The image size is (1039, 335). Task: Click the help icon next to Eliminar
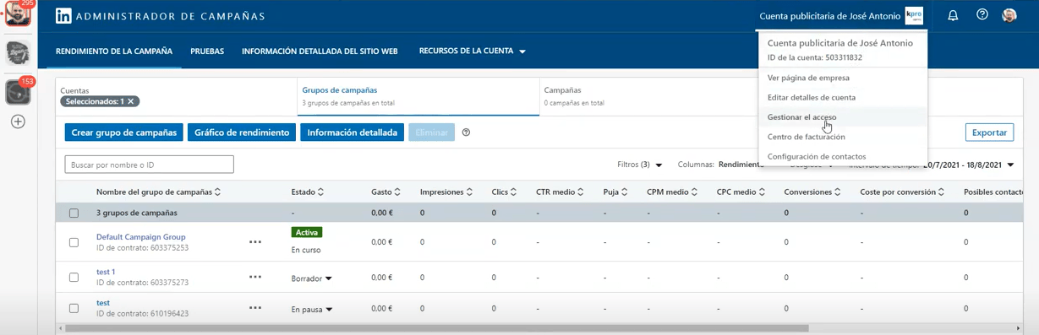(x=466, y=132)
